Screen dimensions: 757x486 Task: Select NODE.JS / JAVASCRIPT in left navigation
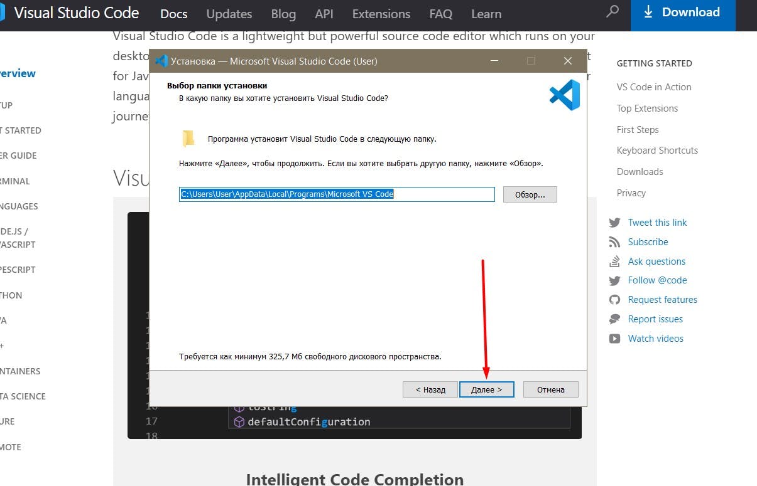18,238
